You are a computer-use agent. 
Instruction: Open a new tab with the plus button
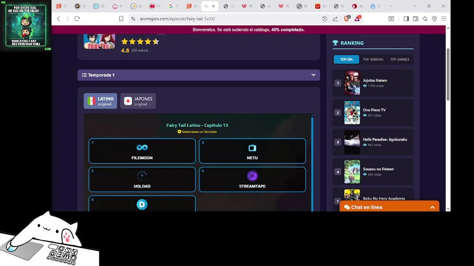coord(390,6)
